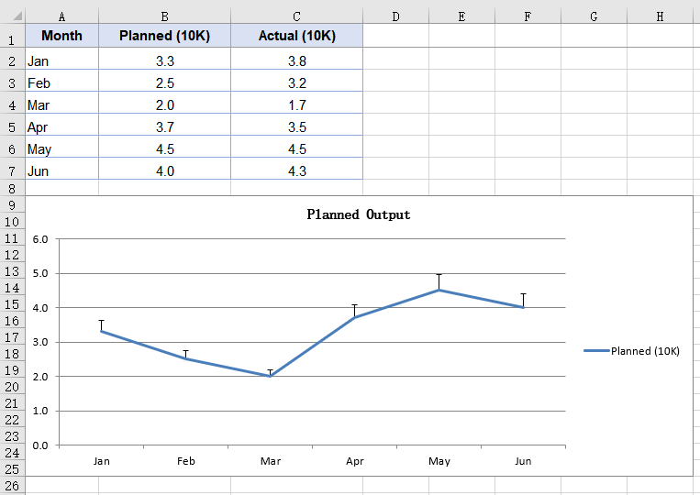Click actual value 1.7 for Mar
700x495 pixels.
tap(297, 103)
